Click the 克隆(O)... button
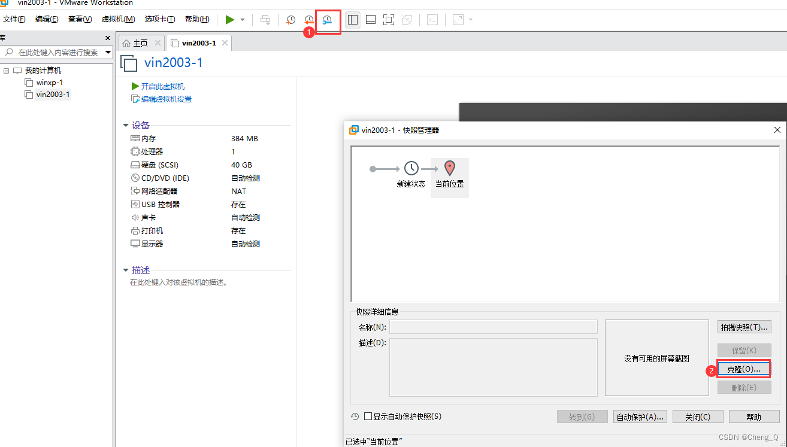Viewport: 787px width, 447px height. [x=744, y=369]
